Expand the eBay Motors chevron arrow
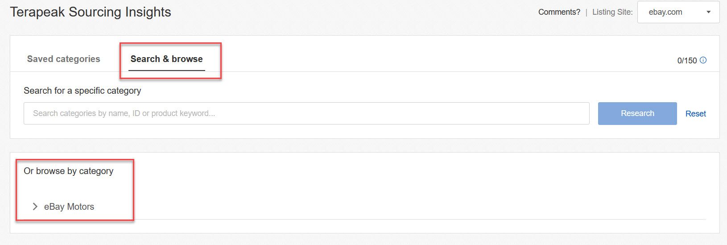Screen dimensions: 727x245 35,207
